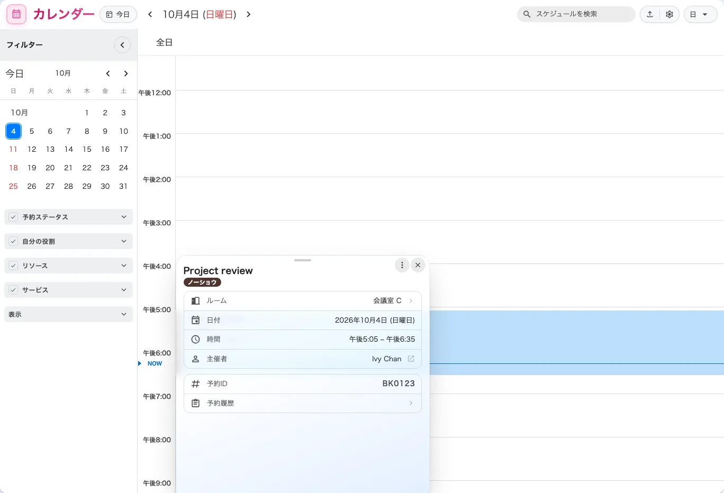Close the Project review popup
The width and height of the screenshot is (724, 493).
click(x=418, y=265)
